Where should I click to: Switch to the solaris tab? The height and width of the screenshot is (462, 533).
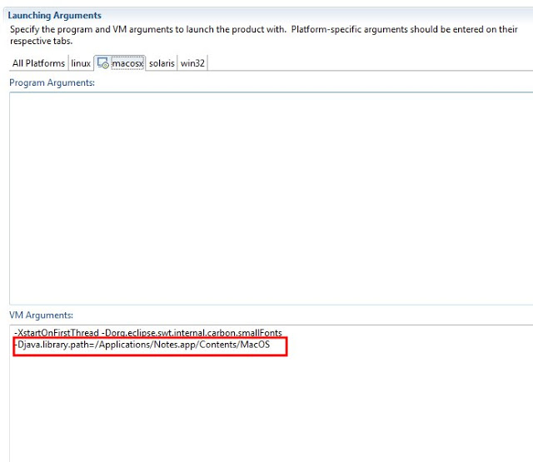[162, 63]
